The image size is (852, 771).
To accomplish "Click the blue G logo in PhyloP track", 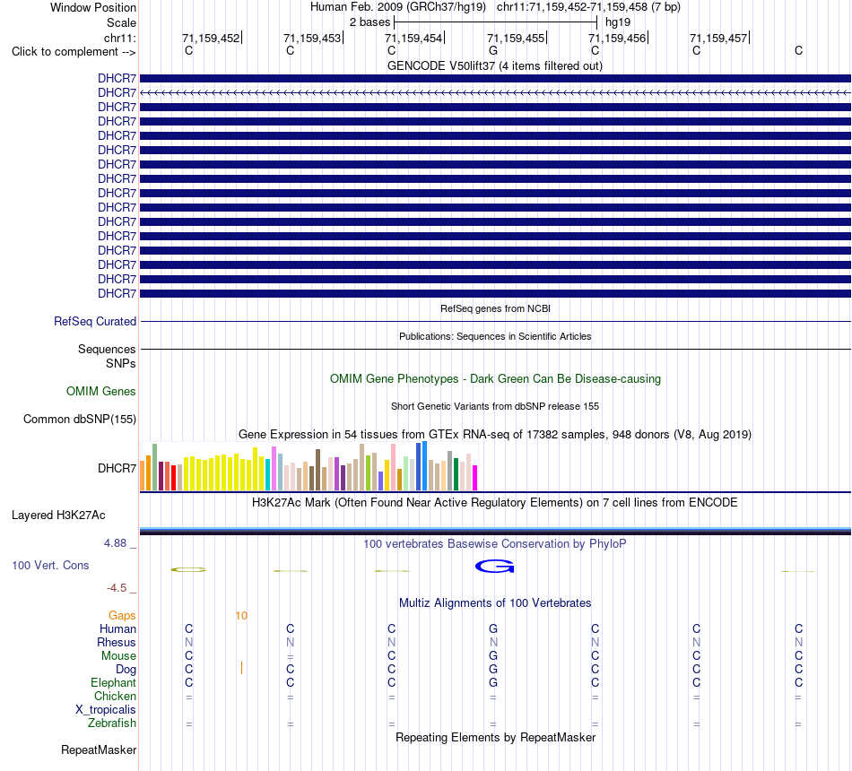I will [x=494, y=567].
